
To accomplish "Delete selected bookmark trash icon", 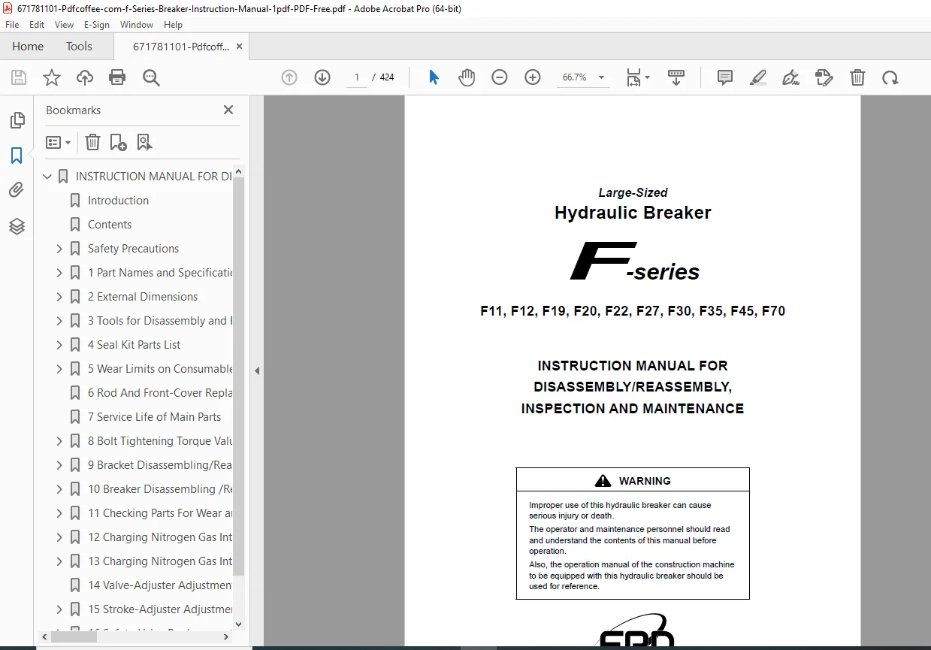I will click(92, 142).
